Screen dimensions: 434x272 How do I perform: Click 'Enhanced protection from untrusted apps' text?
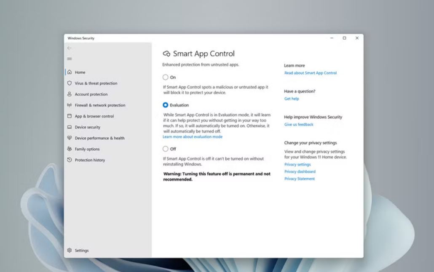pos(201,64)
